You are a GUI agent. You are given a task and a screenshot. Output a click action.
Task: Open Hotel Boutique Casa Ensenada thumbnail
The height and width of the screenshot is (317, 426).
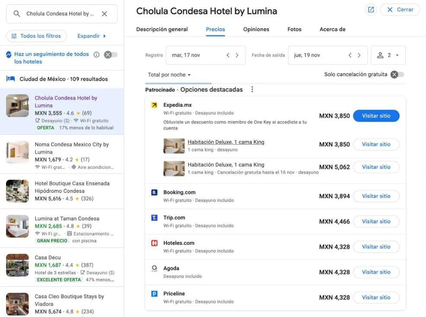click(x=17, y=191)
